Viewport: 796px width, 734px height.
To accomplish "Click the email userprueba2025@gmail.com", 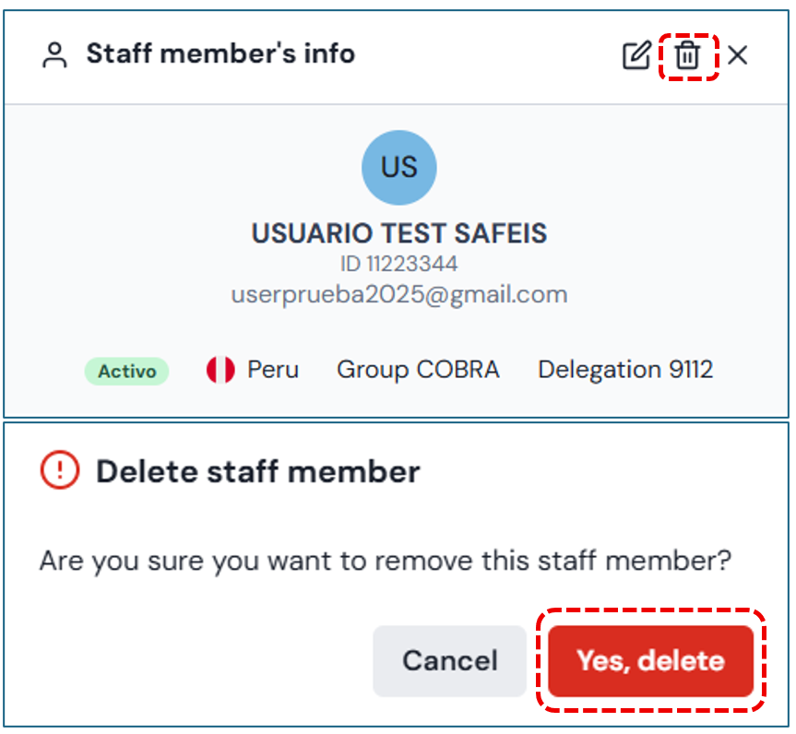I will point(398,295).
